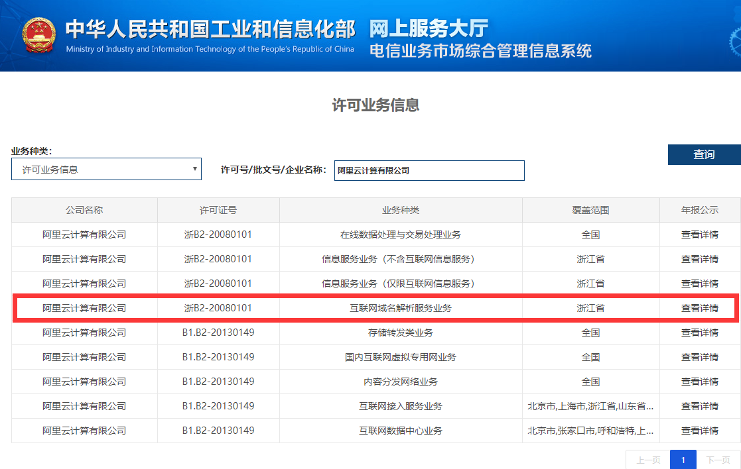Select 互联网数据中心业务 cell
741x469 pixels.
coord(401,431)
